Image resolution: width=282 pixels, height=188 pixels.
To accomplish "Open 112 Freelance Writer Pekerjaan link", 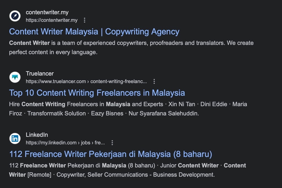I will click(110, 154).
